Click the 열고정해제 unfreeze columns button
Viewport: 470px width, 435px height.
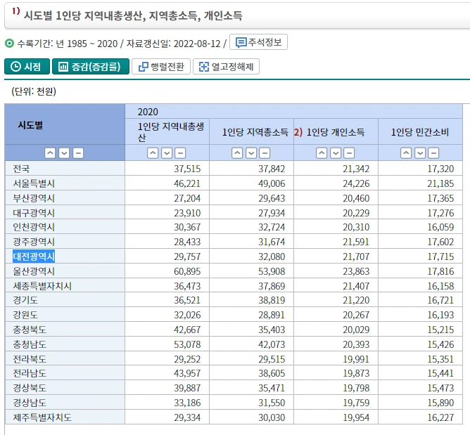(226, 67)
